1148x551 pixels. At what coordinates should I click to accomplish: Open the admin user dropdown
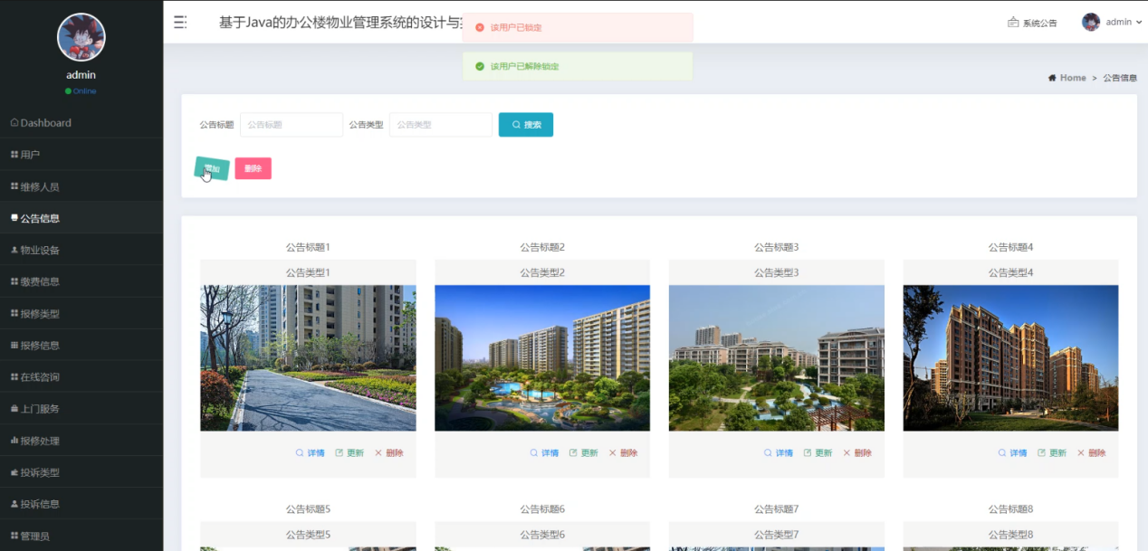click(1112, 23)
